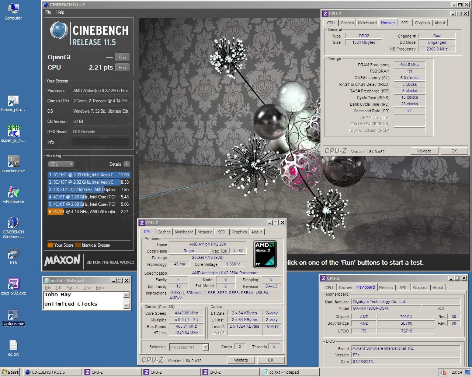Open Mainboard tab in CPU-Z CPU window
472x377 pixels.
pyautogui.click(x=184, y=232)
